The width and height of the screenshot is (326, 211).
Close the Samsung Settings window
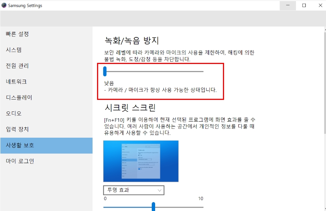[x=320, y=5]
